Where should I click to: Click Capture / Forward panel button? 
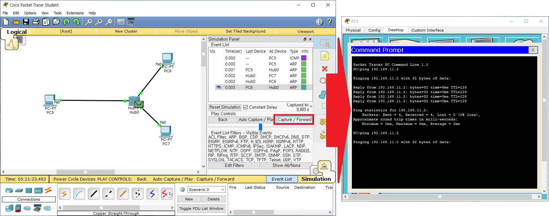tap(294, 120)
